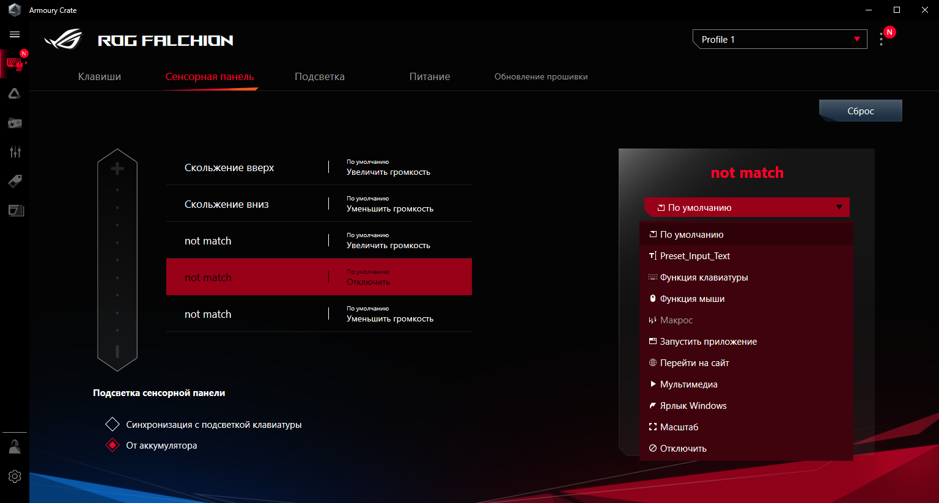Select the Скольжение вниз row
The image size is (939, 503).
coord(319,204)
